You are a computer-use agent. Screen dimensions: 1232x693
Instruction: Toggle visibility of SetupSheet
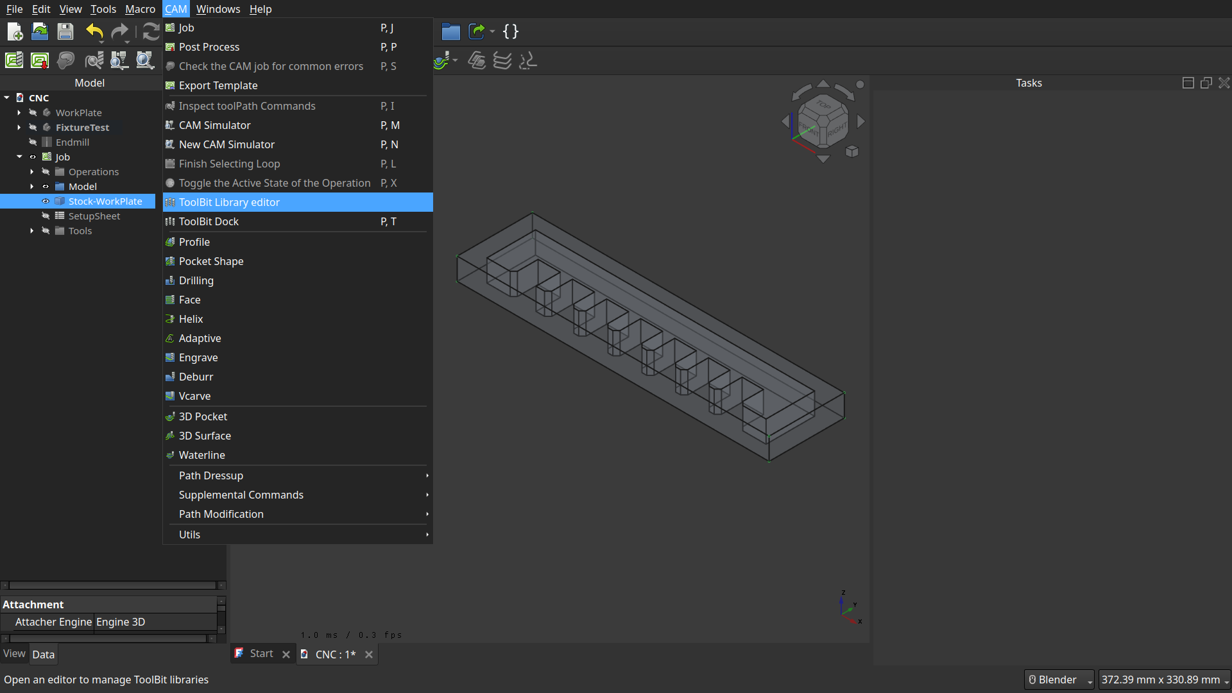[46, 216]
